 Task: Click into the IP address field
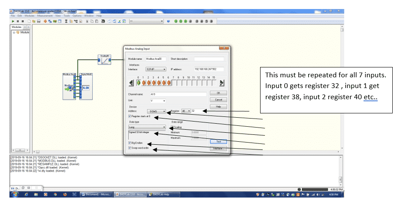tap(209, 69)
